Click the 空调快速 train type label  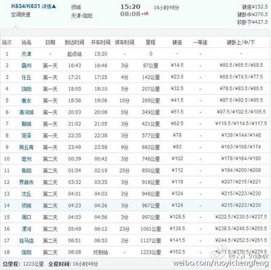pos(21,15)
